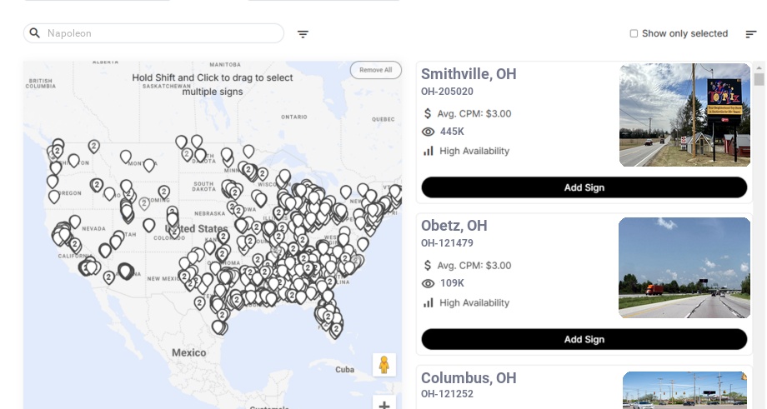Enable the Show only selected checkbox

tap(634, 33)
